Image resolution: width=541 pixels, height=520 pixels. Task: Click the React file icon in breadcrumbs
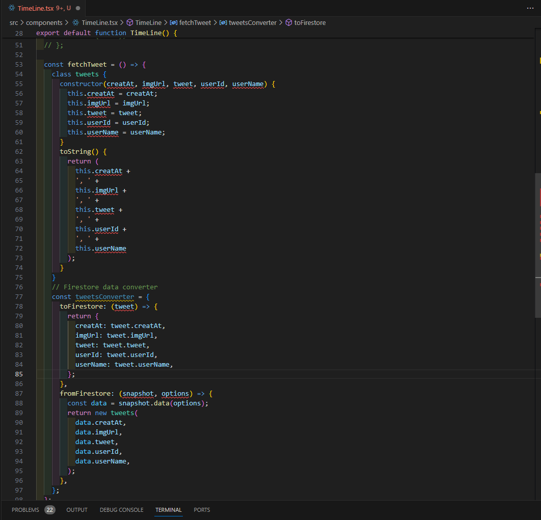[76, 22]
